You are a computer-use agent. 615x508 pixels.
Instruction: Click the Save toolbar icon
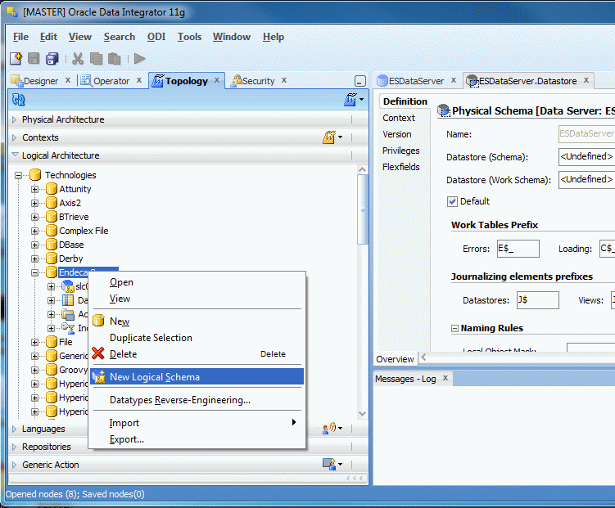(34, 59)
